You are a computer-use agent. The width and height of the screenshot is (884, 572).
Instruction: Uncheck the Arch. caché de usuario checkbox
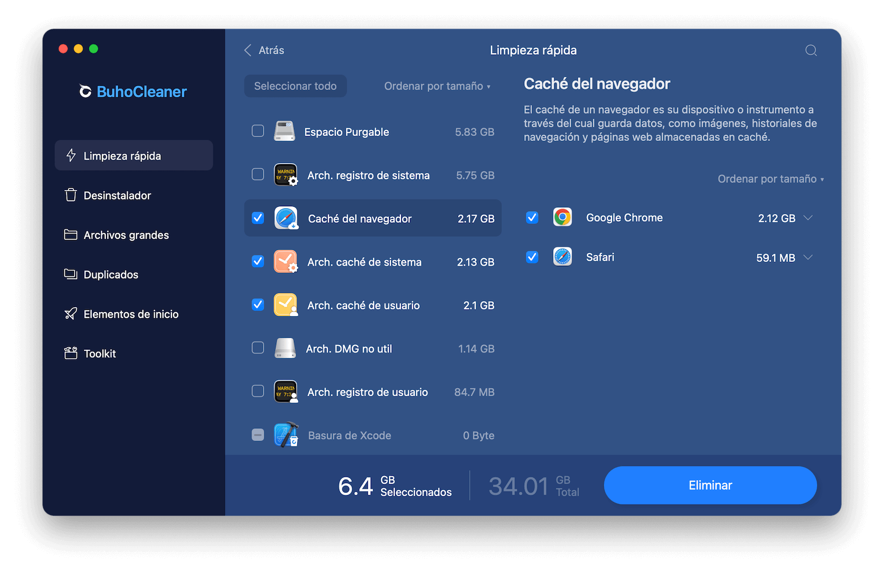258,305
